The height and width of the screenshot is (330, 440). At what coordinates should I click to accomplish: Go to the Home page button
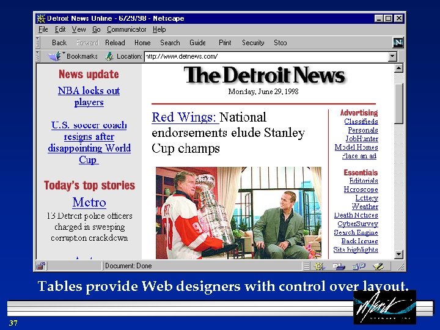pos(142,43)
